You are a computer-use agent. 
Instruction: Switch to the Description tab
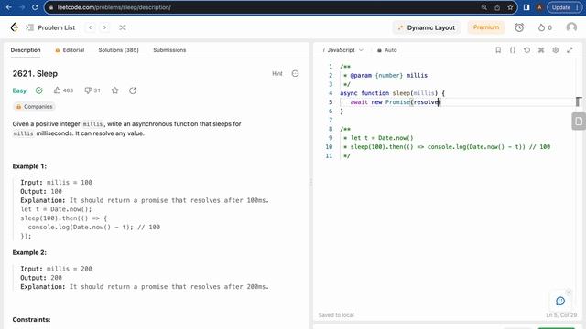click(x=26, y=50)
